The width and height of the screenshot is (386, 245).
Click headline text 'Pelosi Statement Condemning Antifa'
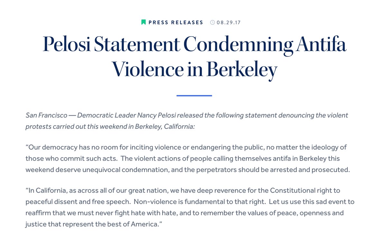pyautogui.click(x=194, y=45)
